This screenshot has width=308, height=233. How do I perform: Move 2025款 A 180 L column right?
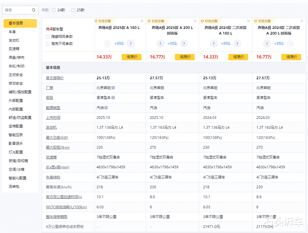[x=130, y=44]
